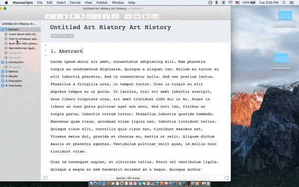The width and height of the screenshot is (299, 187).
Task: Open Notification Center from the menu bar
Action: (292, 2)
